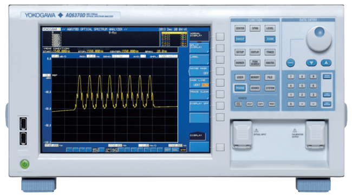
Task: Click the DISPLAY menu title tab on screen
Action: click(x=197, y=136)
